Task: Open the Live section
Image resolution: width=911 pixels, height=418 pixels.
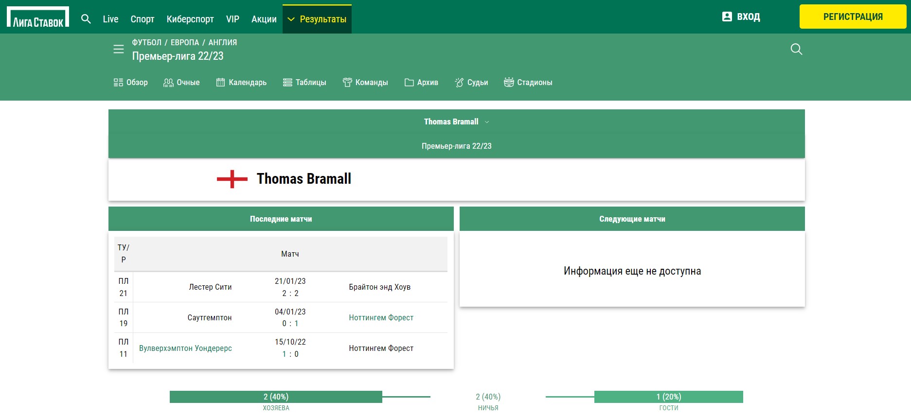Action: click(110, 19)
